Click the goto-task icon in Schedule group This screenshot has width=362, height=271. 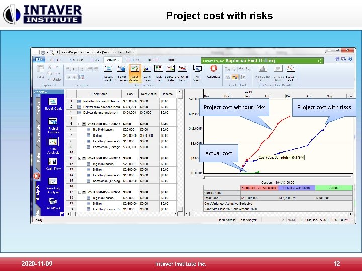point(82,77)
